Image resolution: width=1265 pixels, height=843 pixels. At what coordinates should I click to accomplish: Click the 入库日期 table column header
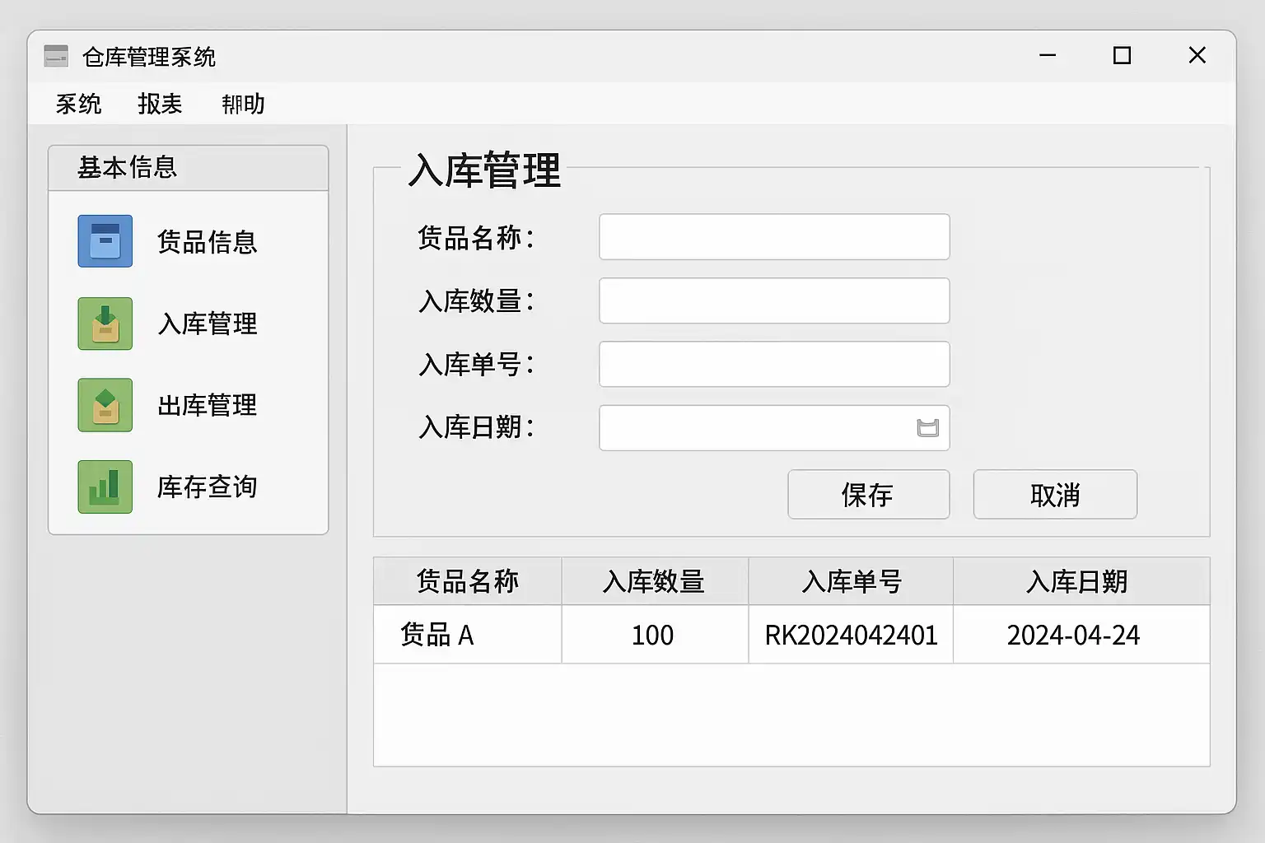1081,581
